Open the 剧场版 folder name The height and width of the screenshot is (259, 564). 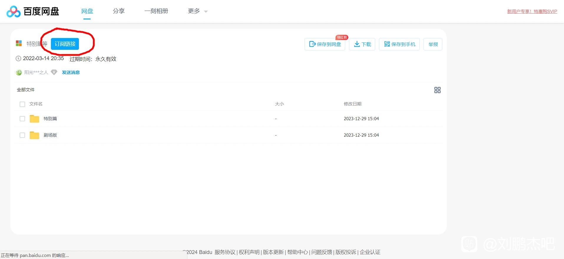coord(50,135)
